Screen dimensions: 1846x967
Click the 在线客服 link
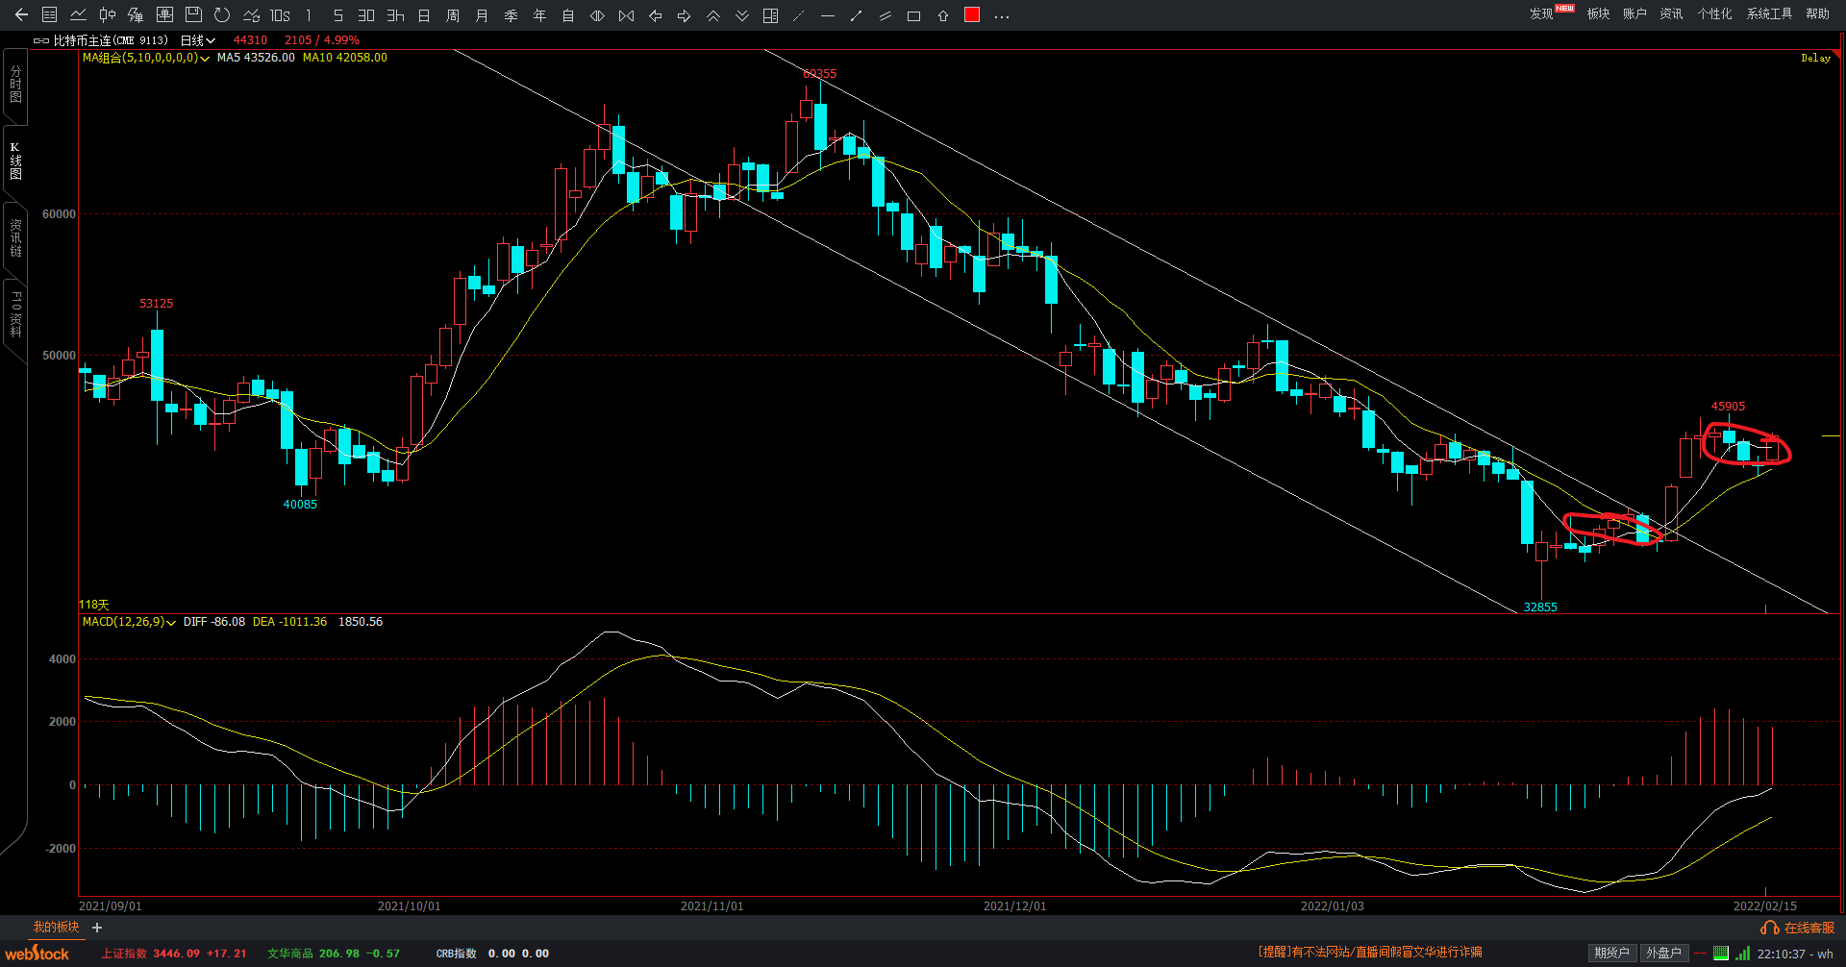point(1799,928)
